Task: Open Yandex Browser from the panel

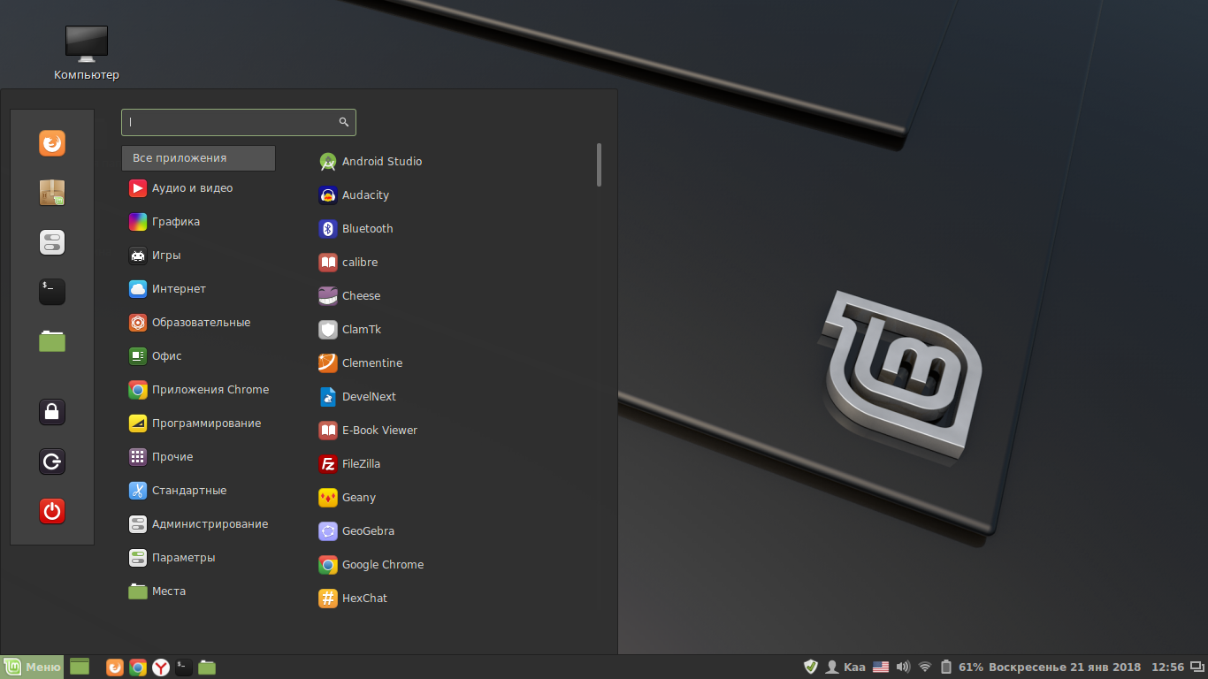Action: pyautogui.click(x=161, y=668)
